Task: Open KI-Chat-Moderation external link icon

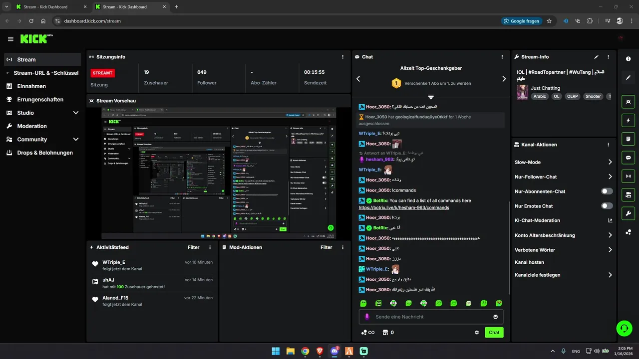Action: click(x=610, y=220)
